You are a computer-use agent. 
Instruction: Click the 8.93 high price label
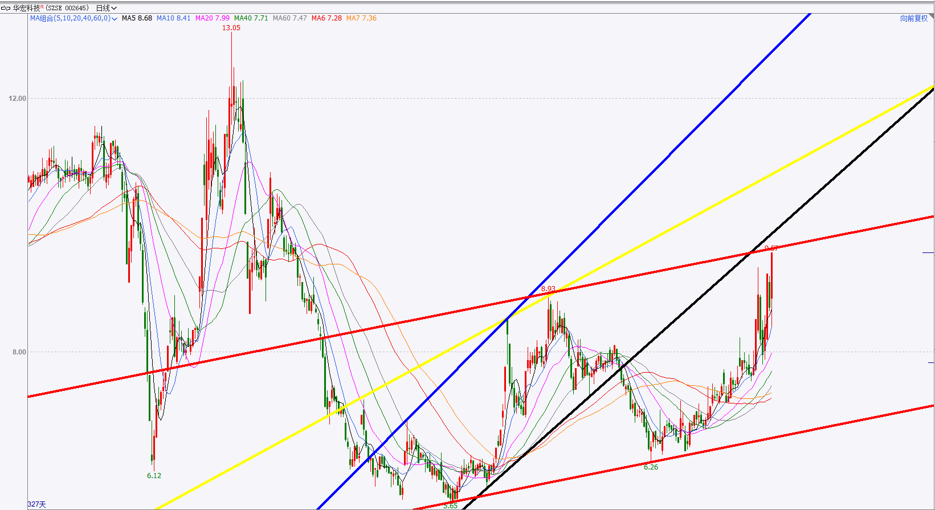coord(548,289)
